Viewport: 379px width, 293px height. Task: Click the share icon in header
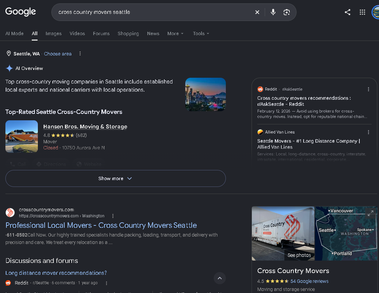(348, 12)
